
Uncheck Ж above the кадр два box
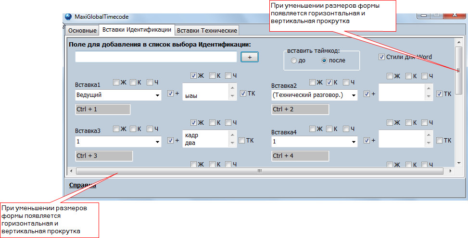193,122
